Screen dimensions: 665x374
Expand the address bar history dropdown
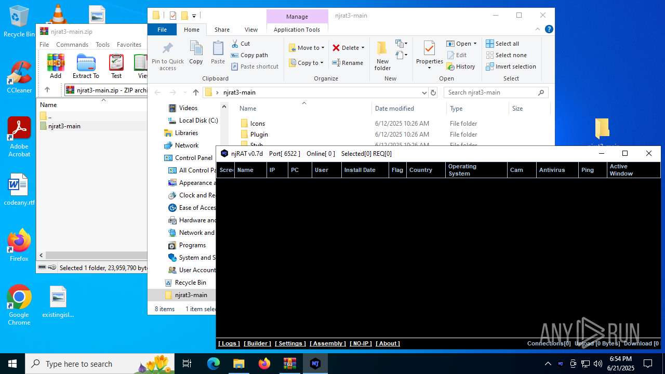coord(424,92)
